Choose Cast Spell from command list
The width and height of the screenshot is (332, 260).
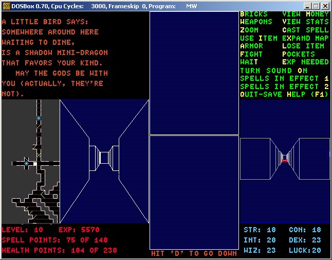(x=305, y=30)
